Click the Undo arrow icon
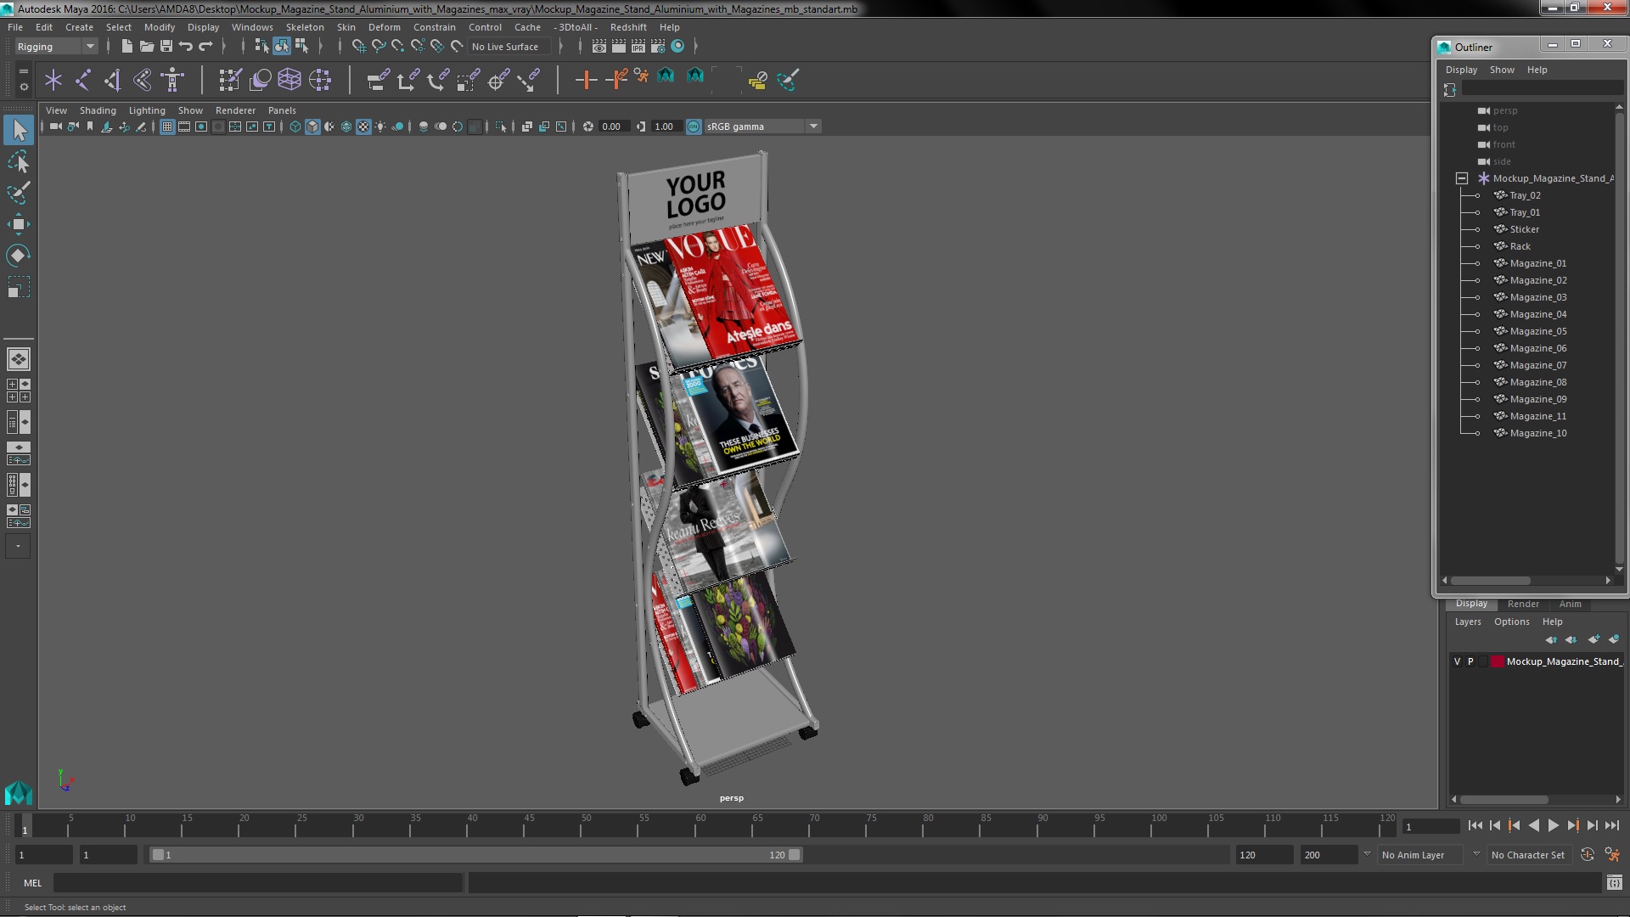This screenshot has height=917, width=1630. click(185, 47)
